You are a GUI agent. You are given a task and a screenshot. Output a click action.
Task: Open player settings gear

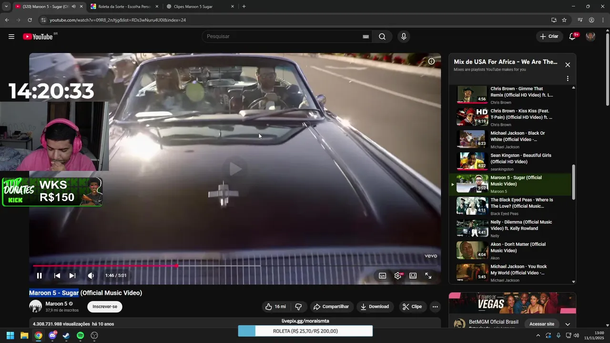(x=398, y=275)
